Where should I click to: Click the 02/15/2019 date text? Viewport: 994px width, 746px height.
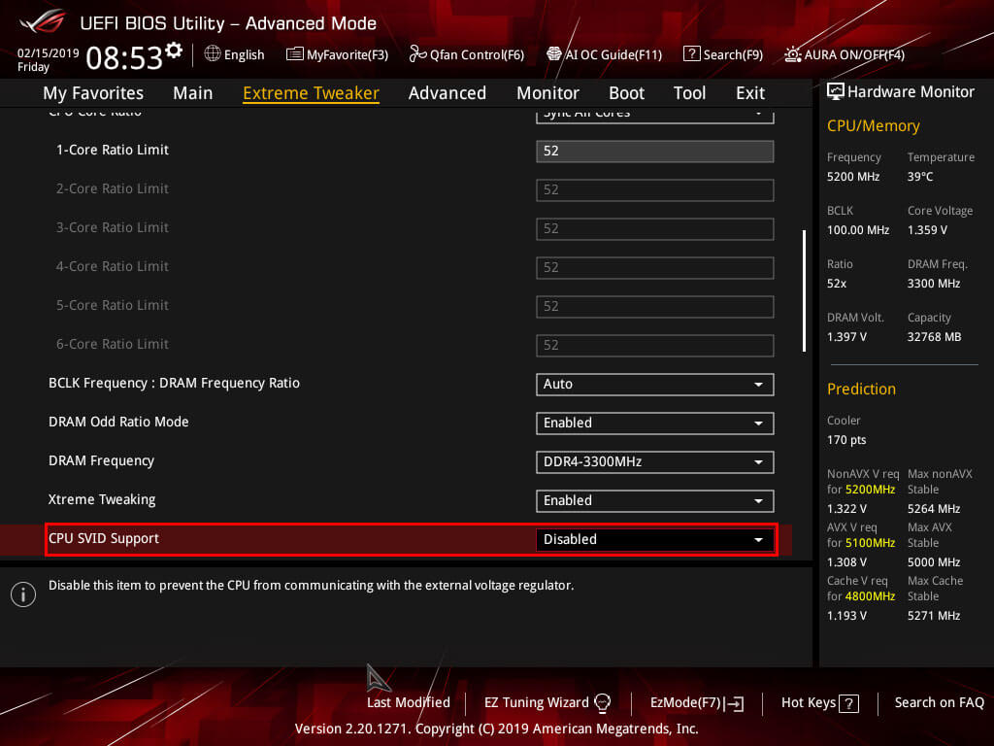click(49, 52)
